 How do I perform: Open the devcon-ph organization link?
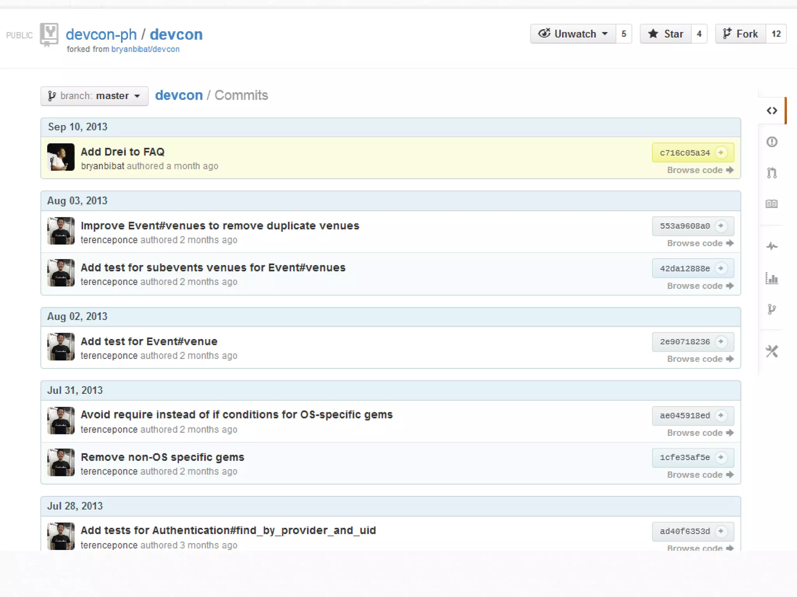click(101, 35)
